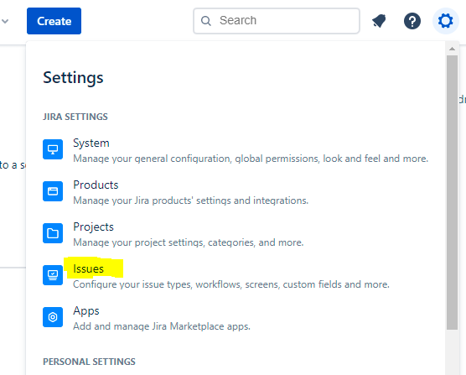Click 'Manage your general configuration' description
This screenshot has height=375, width=466.
coord(251,159)
